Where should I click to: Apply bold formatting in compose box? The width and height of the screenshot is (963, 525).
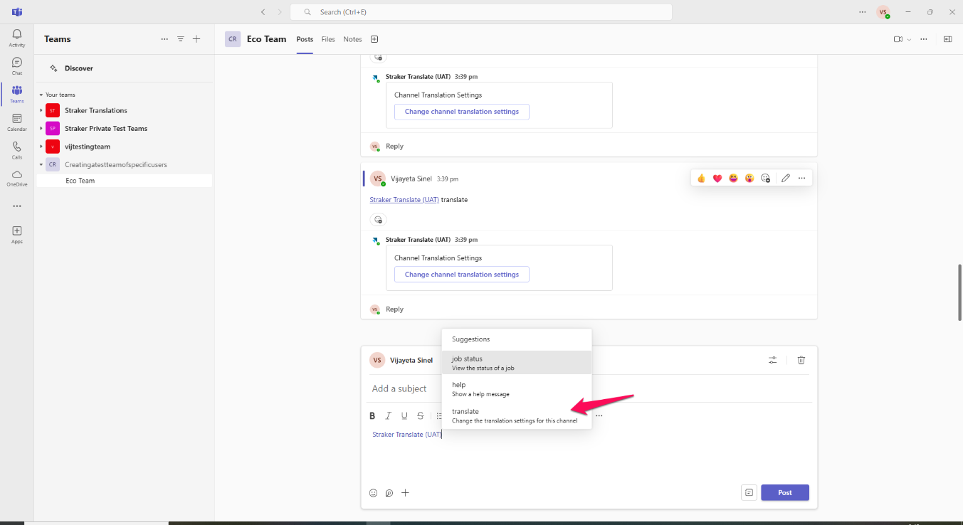pos(372,415)
